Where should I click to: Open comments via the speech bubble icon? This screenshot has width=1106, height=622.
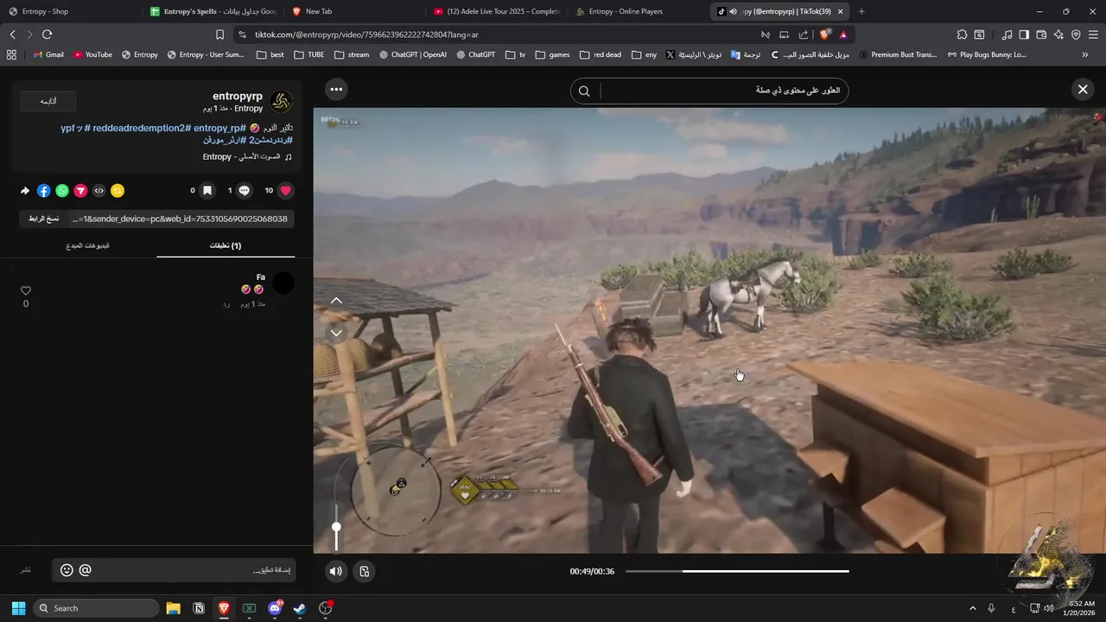[x=244, y=191]
